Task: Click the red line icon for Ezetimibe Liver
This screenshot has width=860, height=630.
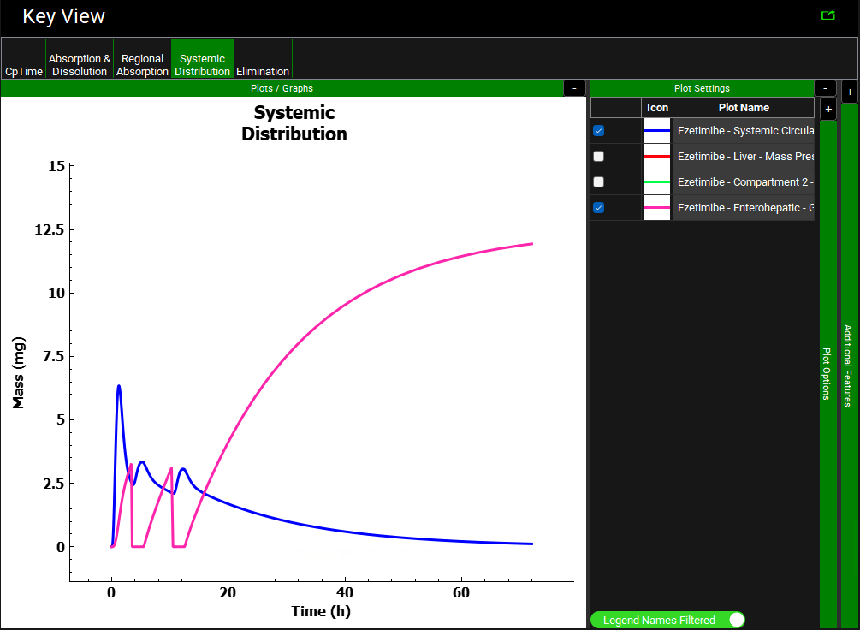Action: [x=657, y=157]
